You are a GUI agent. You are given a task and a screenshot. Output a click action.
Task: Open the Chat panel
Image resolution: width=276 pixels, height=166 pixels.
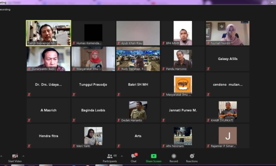pos(133,156)
